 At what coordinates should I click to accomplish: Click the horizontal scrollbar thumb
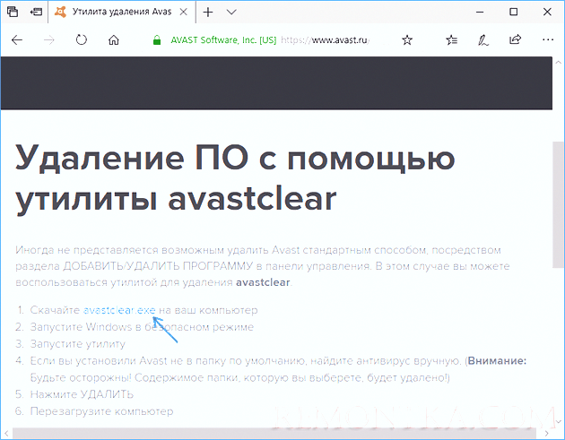pos(274,433)
